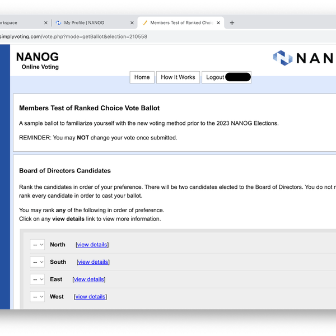
Task: Click the candidate name West
Action: pyautogui.click(x=57, y=297)
